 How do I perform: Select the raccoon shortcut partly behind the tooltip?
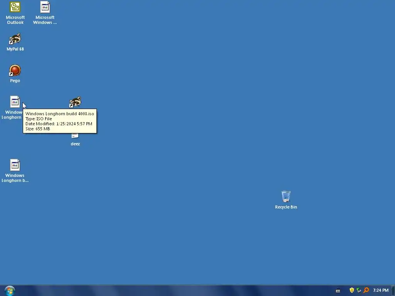pos(75,102)
